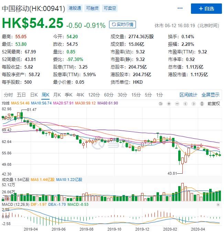Click 成交额 value 15.06亿
This screenshot has width=224, height=234.
point(136,44)
